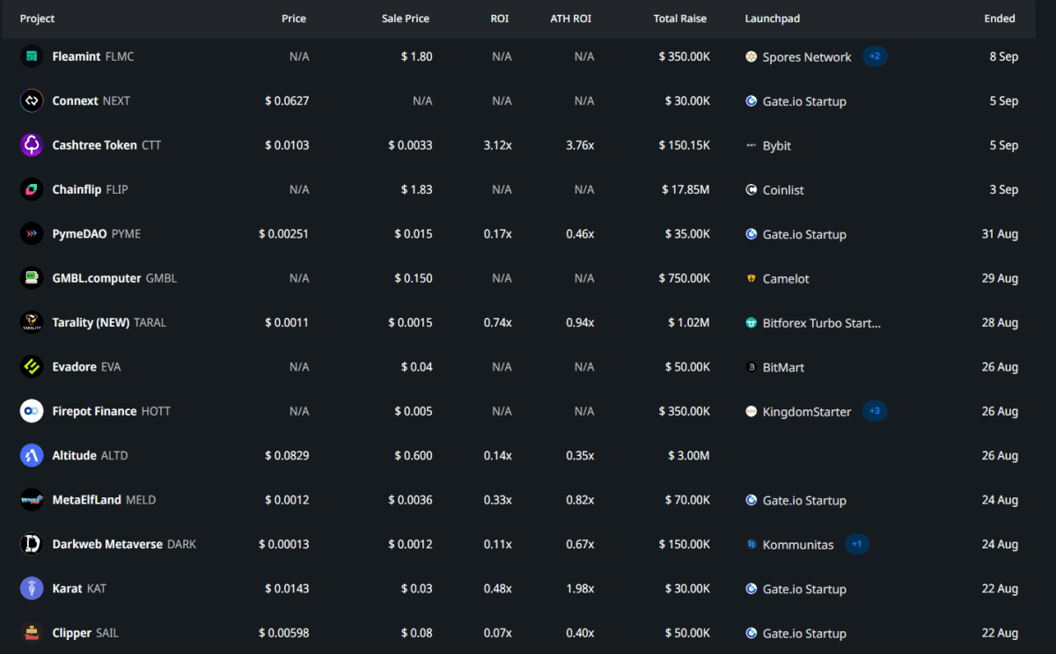This screenshot has width=1056, height=654.
Task: Click the Evadore EVA logo icon
Action: (x=32, y=367)
